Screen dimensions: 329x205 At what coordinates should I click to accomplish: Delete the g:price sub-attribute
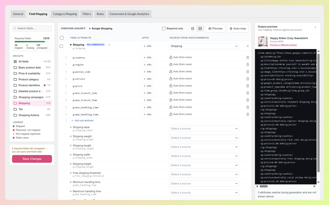coord(248,86)
